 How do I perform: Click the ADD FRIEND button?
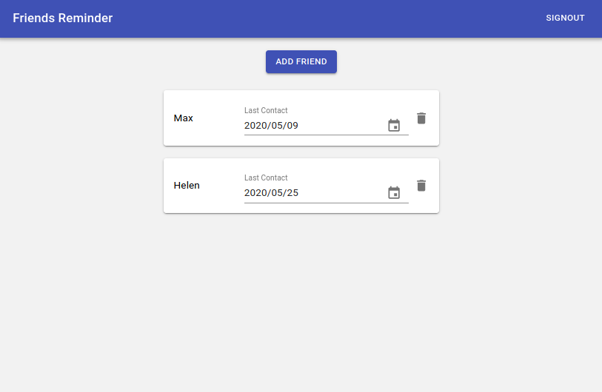(301, 61)
